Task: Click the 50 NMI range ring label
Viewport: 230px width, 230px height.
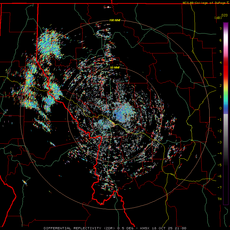Action: pos(115,67)
